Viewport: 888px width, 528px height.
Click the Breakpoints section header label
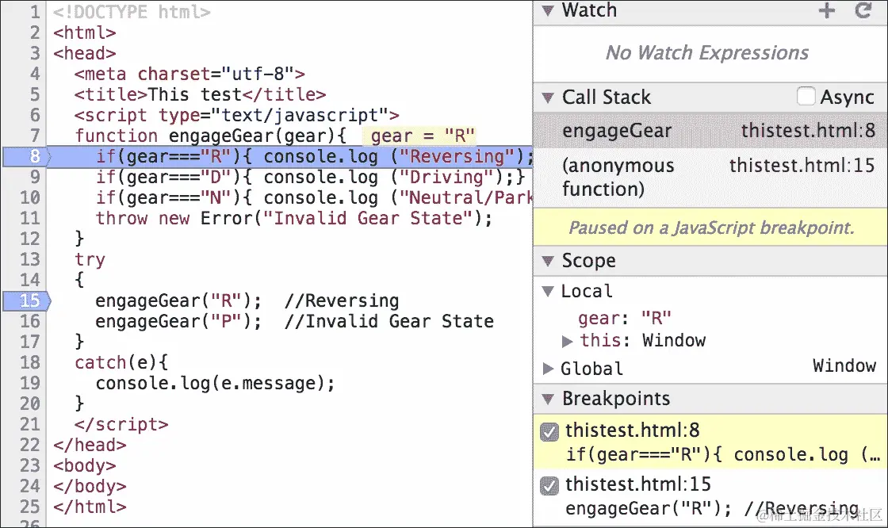click(x=615, y=399)
